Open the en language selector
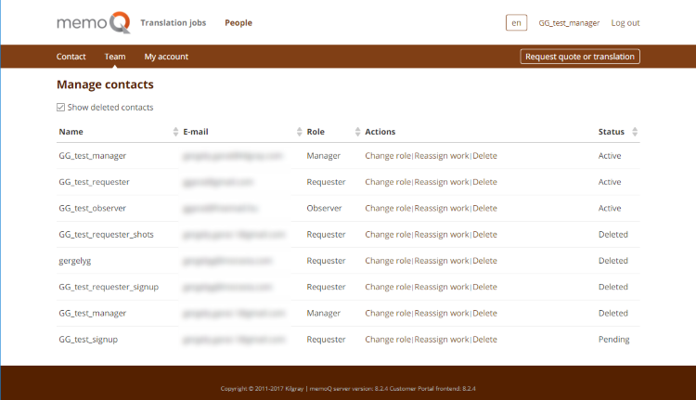The height and width of the screenshot is (400, 696). coord(516,23)
